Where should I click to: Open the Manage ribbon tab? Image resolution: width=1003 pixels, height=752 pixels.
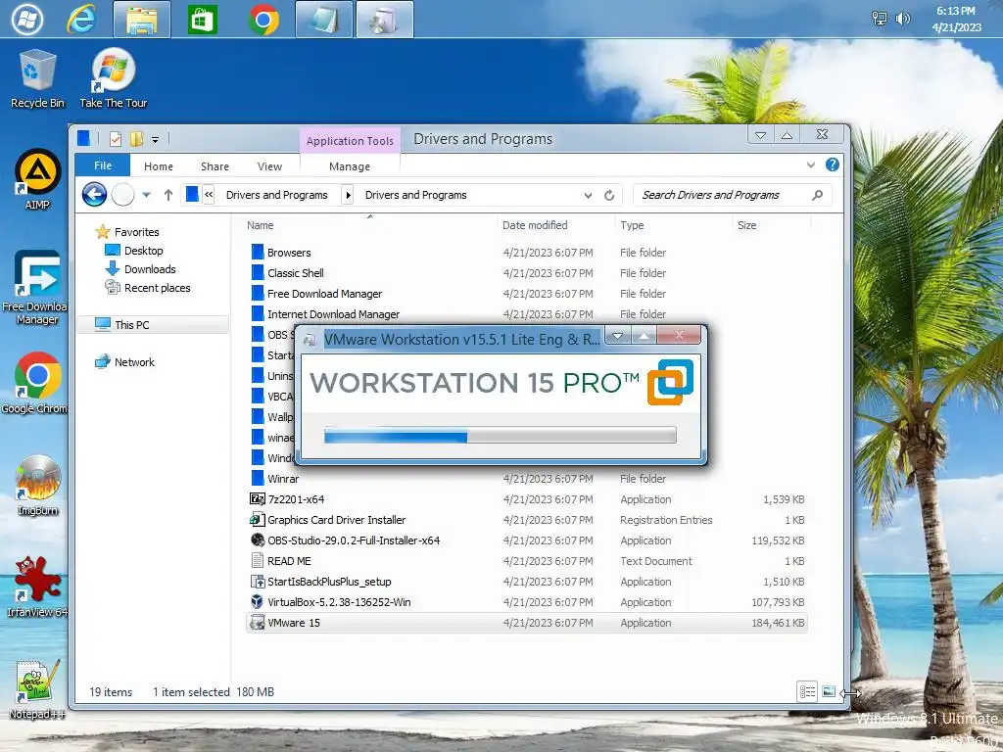click(x=350, y=166)
